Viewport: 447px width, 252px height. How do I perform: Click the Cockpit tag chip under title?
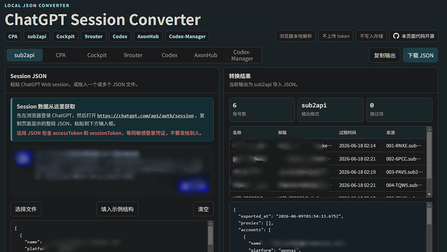coord(65,36)
